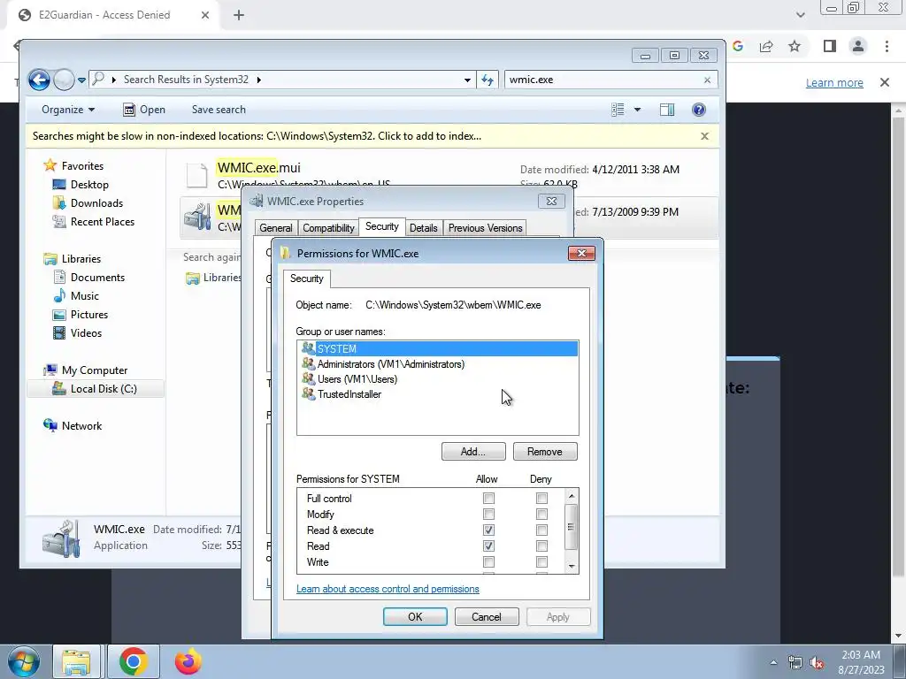
Task: Click Open in Explorer toolbar
Action: (144, 110)
